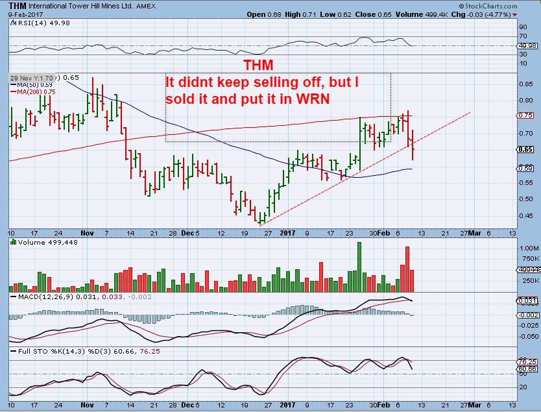Click the 49.98 RSI value tag

click(528, 45)
